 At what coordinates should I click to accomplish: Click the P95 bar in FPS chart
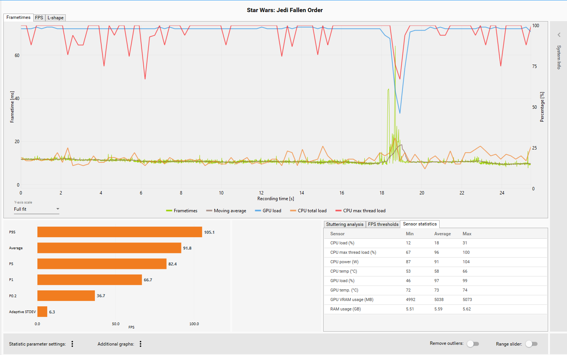click(x=119, y=232)
